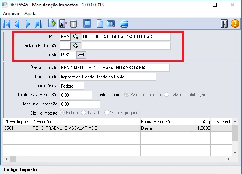242x174 pixels.
Task: Select cell 1,5000
Action: pos(200,128)
